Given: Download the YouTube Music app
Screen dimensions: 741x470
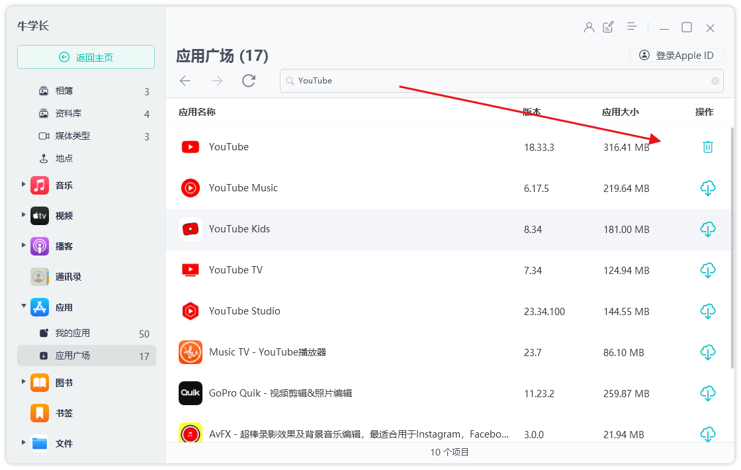Looking at the screenshot, I should (708, 188).
